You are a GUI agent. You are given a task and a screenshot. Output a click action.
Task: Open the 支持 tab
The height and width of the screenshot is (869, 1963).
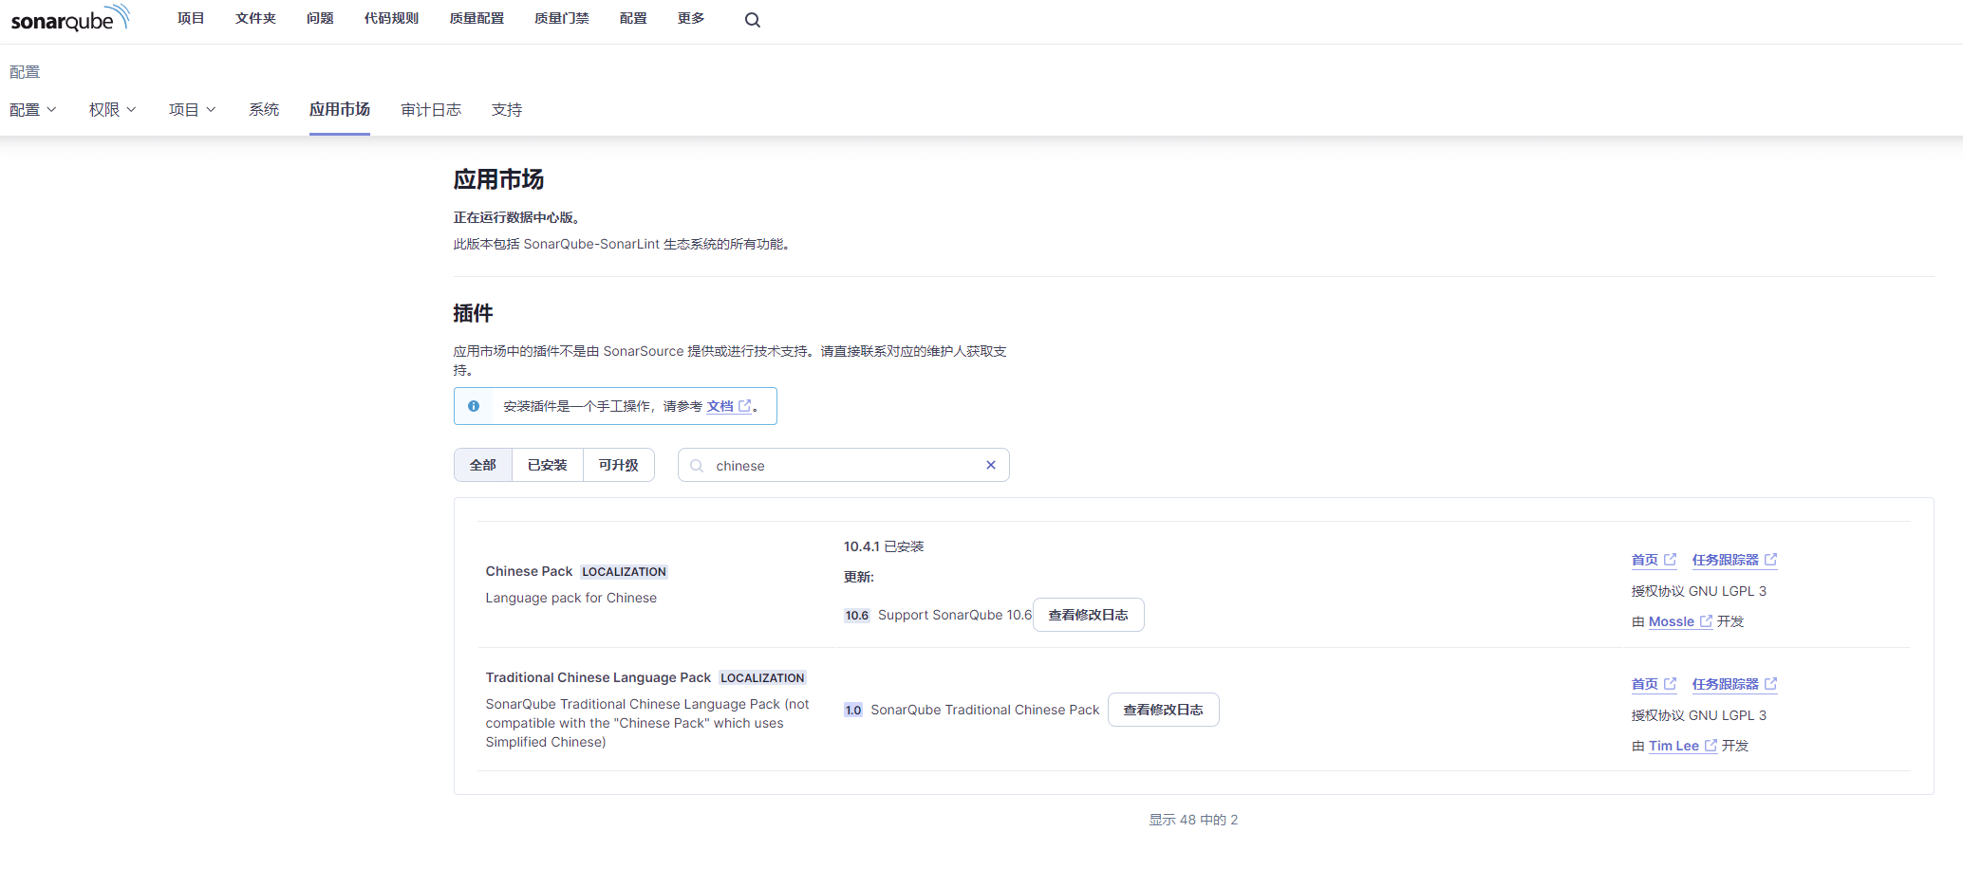[507, 110]
